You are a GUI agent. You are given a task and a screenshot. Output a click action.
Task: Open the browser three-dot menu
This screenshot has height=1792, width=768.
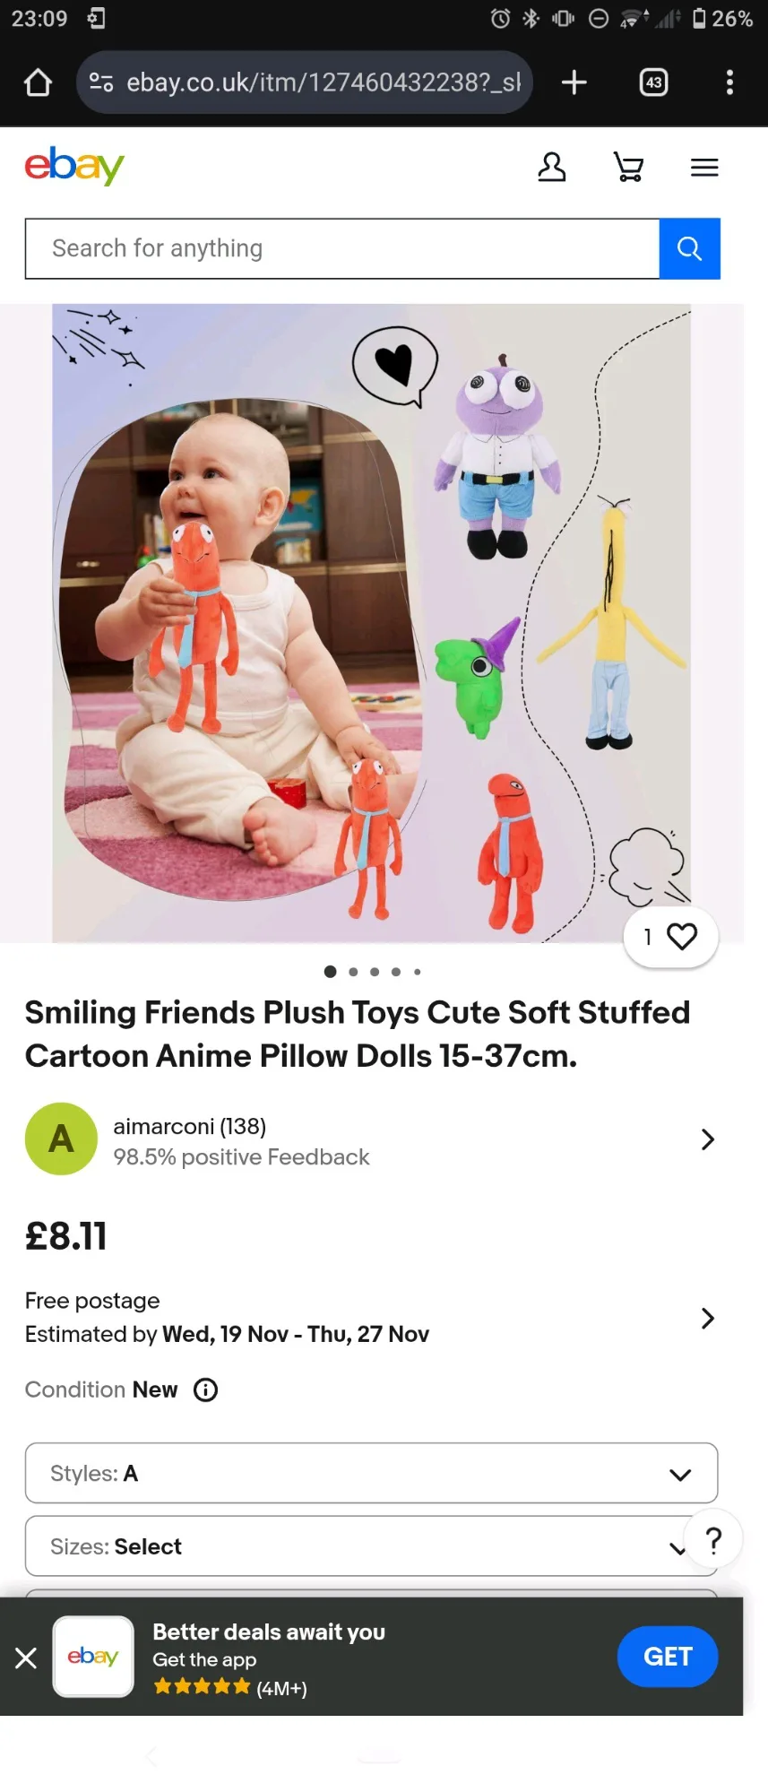pyautogui.click(x=729, y=82)
